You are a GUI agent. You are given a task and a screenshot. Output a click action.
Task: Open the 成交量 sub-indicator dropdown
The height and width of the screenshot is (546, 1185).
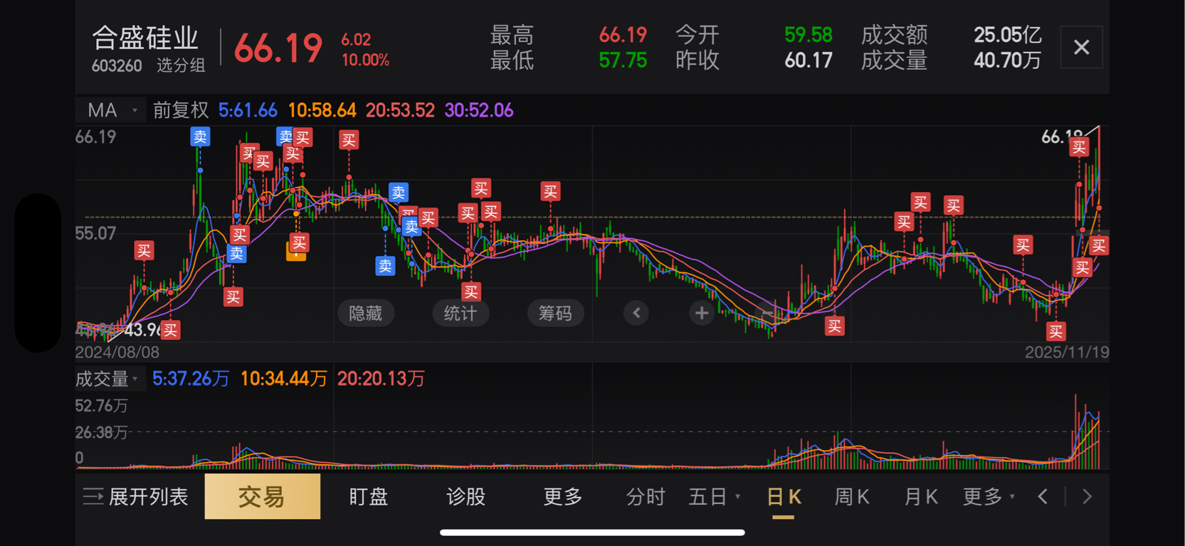[107, 379]
